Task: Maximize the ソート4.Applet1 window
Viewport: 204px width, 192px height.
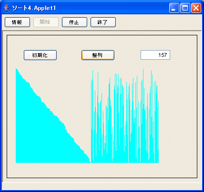Action: [185, 8]
